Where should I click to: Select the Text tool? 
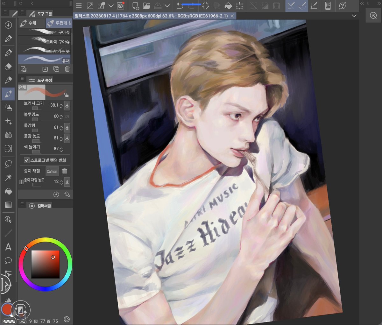pyautogui.click(x=8, y=247)
